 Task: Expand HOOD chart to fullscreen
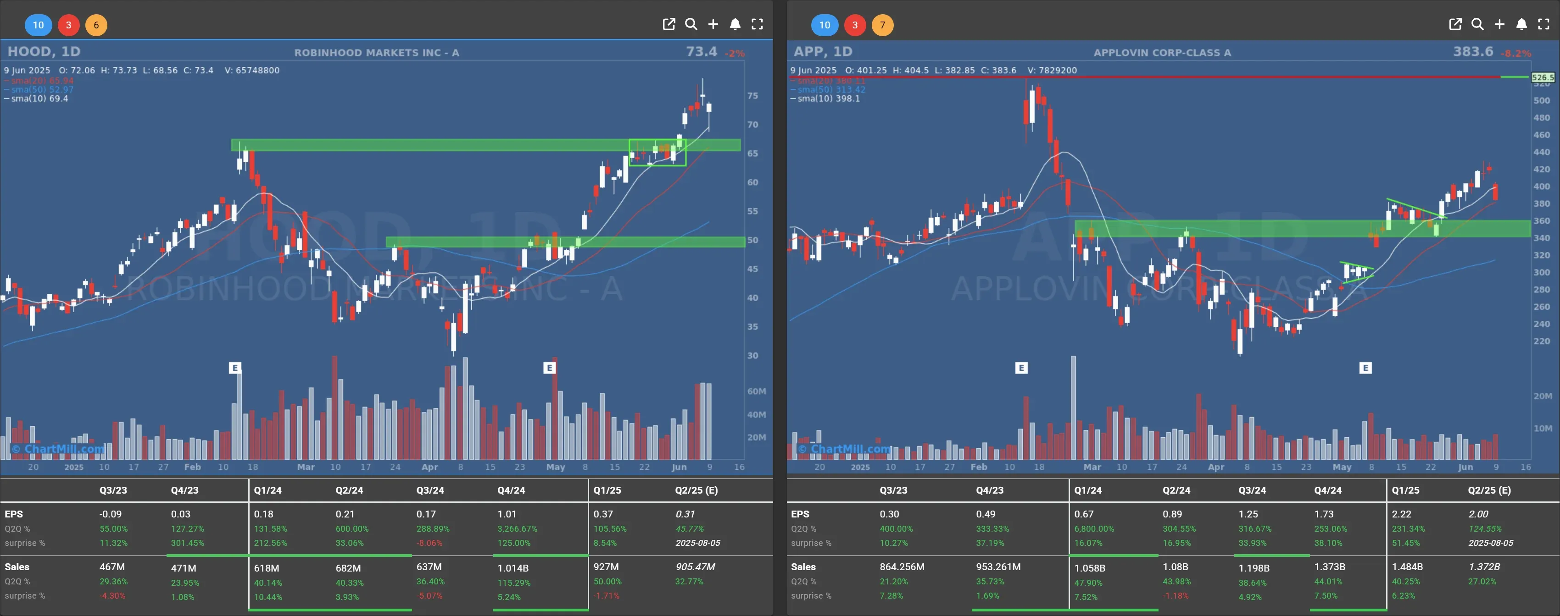tap(758, 24)
